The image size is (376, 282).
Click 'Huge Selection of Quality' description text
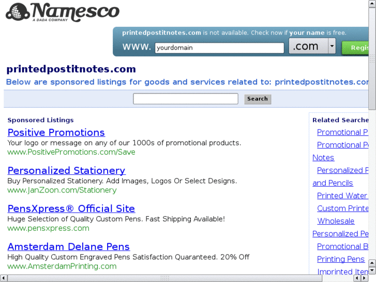coord(116,219)
